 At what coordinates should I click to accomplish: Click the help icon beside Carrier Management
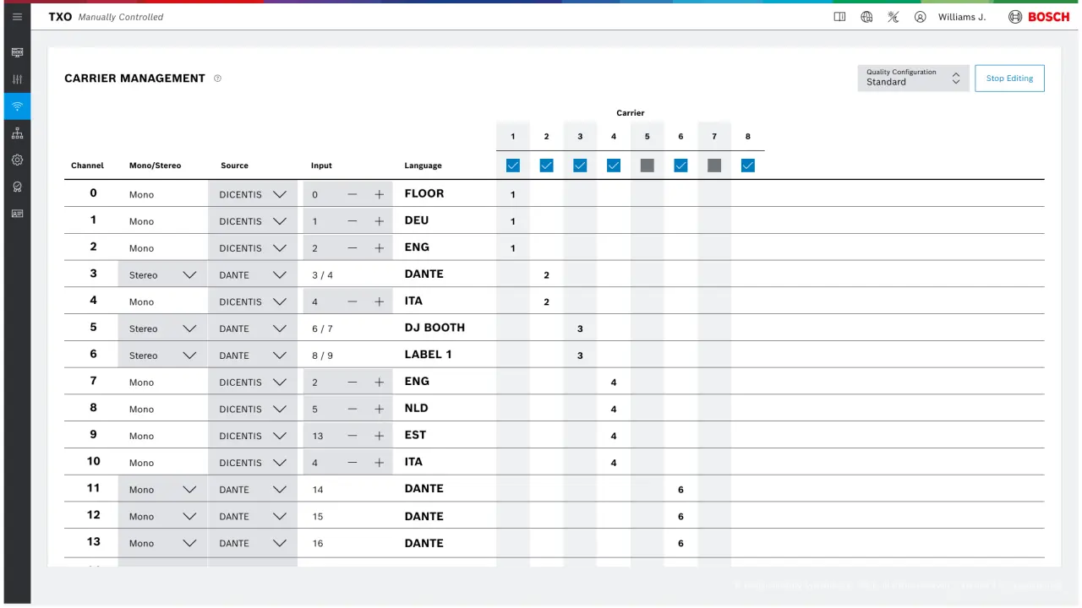[x=217, y=79]
